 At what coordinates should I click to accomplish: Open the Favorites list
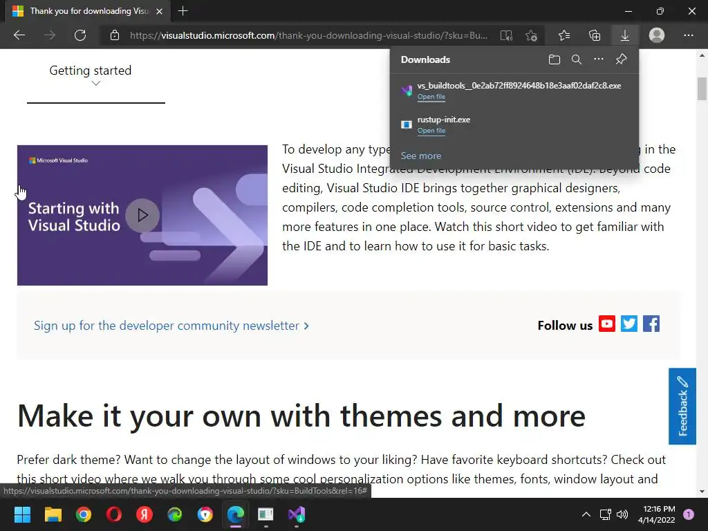point(564,35)
